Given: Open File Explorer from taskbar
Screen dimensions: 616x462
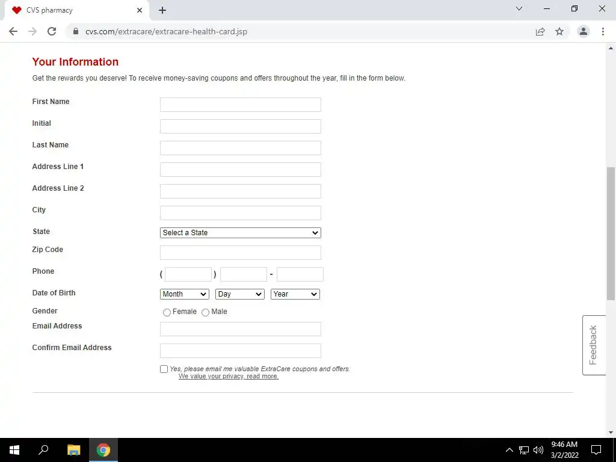Looking at the screenshot, I should pos(73,450).
